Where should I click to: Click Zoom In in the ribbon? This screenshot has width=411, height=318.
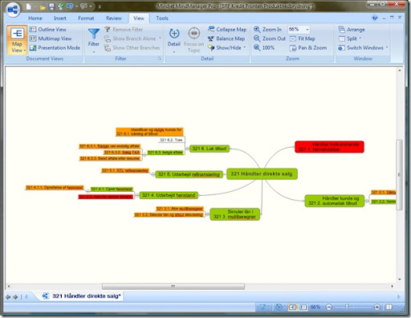click(x=267, y=30)
